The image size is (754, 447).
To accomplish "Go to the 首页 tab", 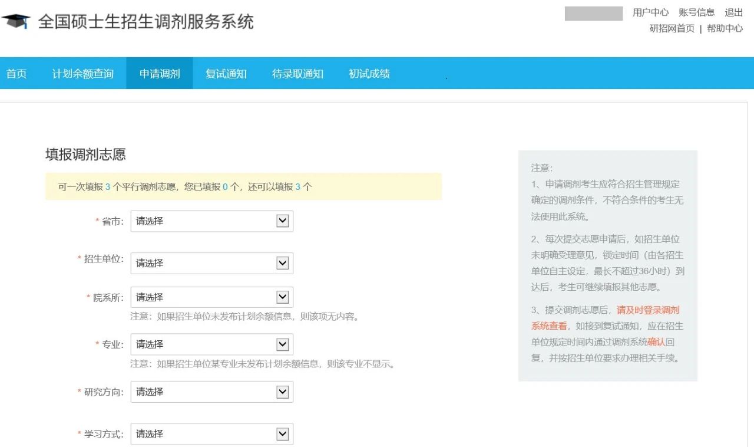I will click(16, 74).
